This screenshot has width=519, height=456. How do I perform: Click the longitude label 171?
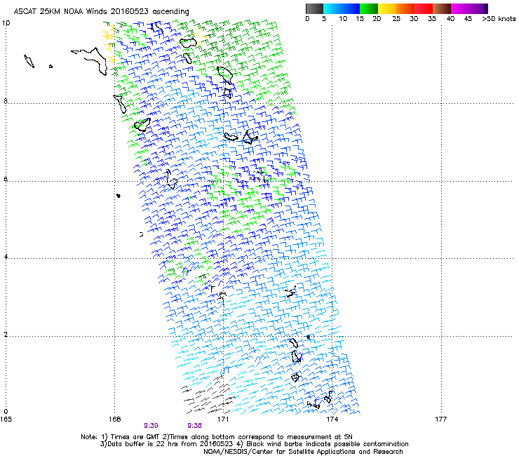point(223,420)
